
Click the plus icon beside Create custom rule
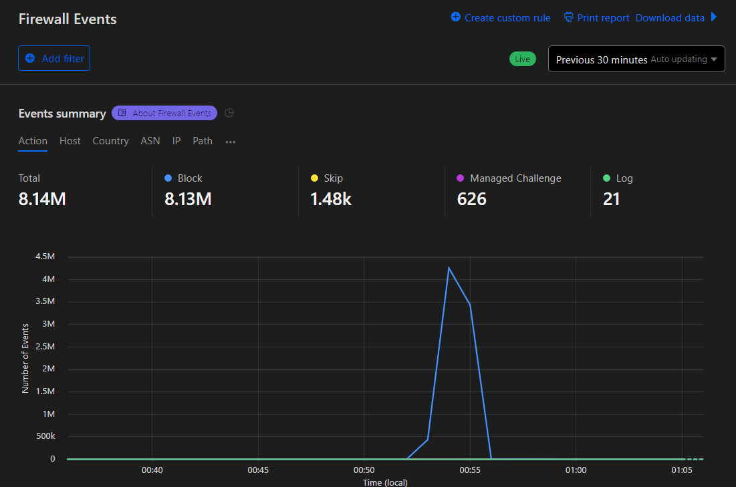[455, 17]
